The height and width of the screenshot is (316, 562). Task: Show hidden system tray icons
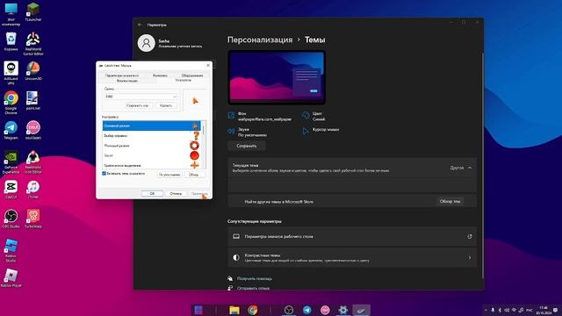(x=486, y=310)
